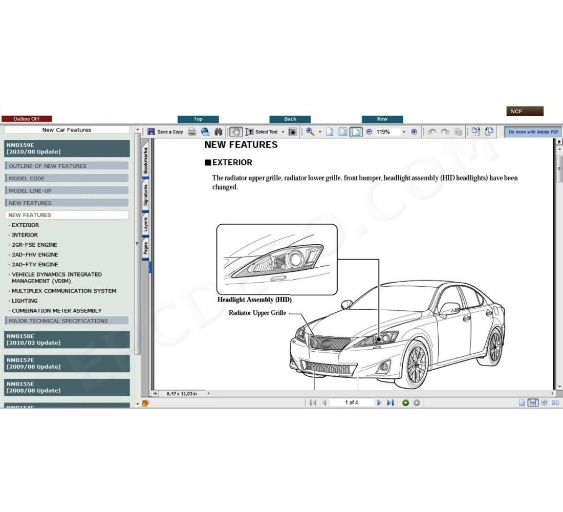
Task: Go to the next page
Action: coord(379,403)
